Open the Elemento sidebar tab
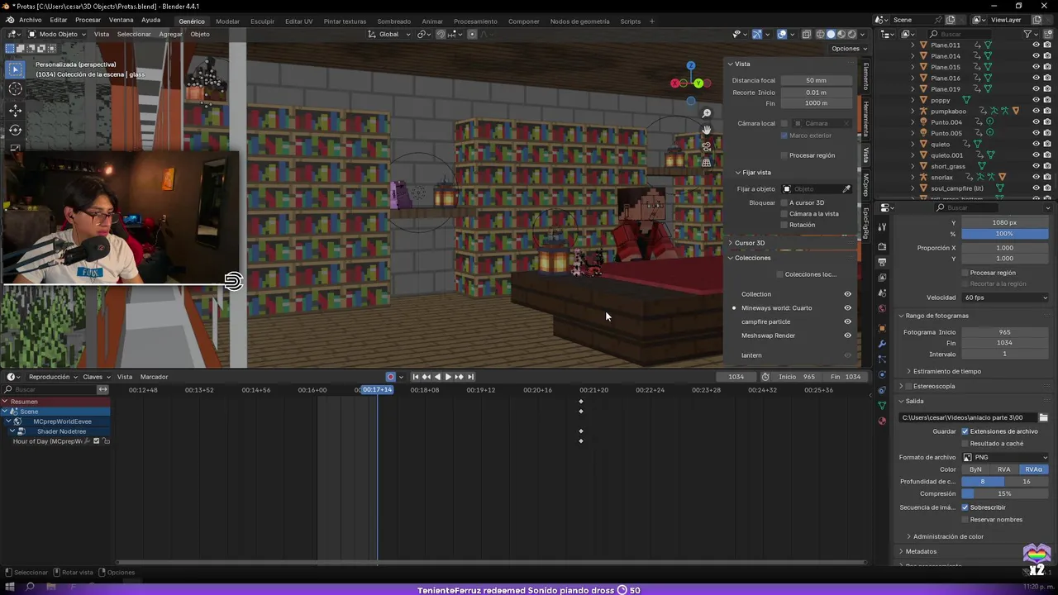Screen dimensions: 1058x595 pyautogui.click(x=865, y=76)
